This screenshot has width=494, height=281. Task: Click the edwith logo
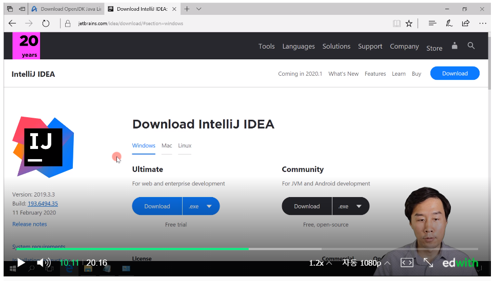pos(460,263)
